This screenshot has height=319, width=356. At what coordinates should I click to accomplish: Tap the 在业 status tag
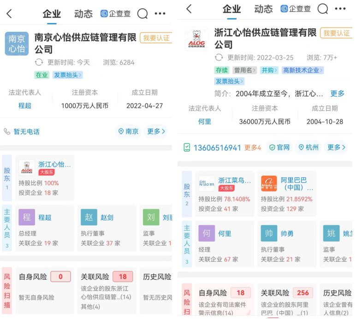coord(42,75)
